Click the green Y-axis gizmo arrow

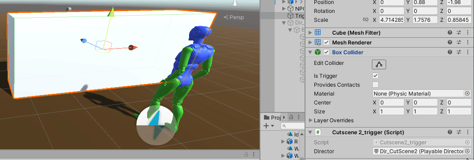111,12
